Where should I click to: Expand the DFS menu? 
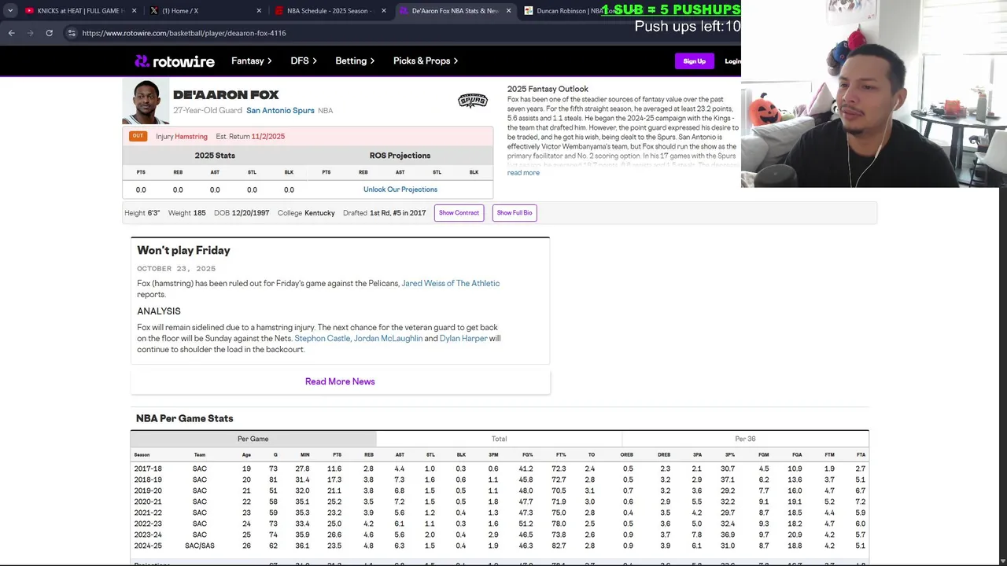[x=304, y=61]
